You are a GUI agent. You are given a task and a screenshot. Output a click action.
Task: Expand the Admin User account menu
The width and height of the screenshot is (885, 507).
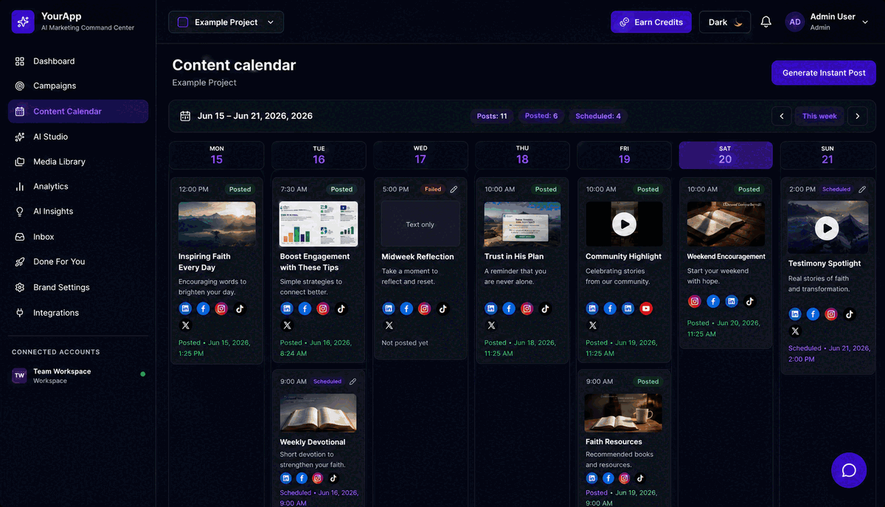tap(827, 22)
